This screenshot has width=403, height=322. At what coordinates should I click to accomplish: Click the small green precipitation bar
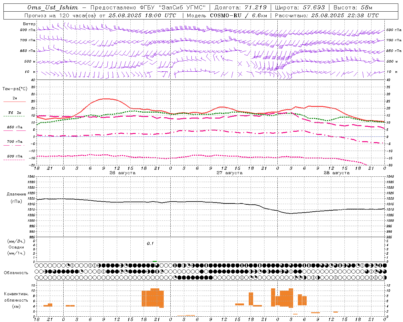(x=155, y=261)
